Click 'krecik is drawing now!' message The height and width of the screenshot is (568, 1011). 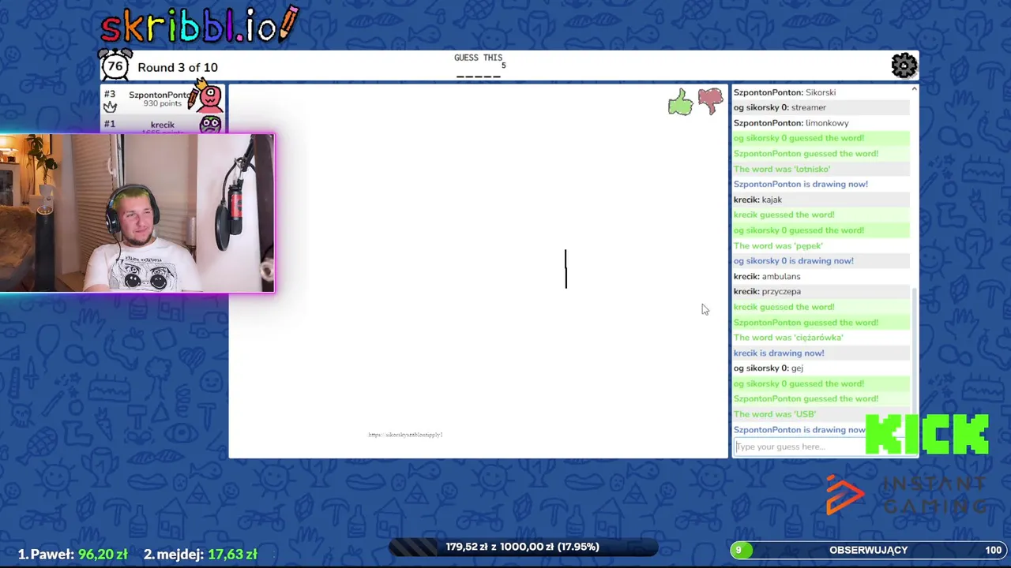779,353
